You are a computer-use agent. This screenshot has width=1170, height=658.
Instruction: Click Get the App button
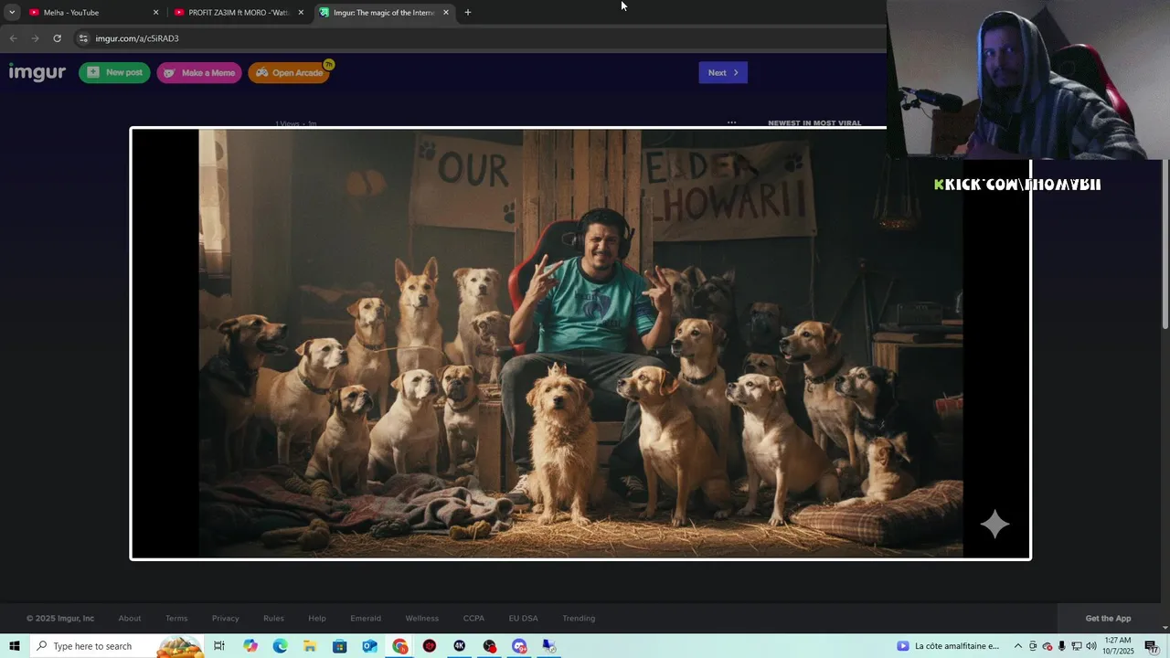[1108, 619]
